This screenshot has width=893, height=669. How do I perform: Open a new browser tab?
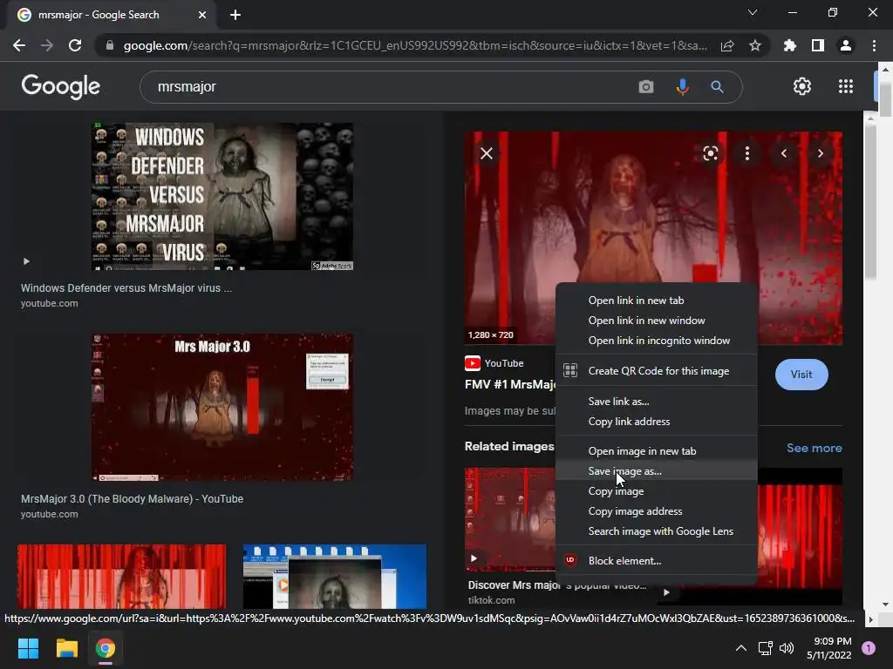click(235, 15)
